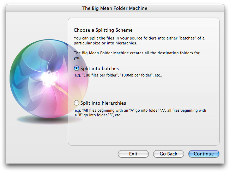The width and height of the screenshot is (230, 172).
Task: Quit the wizard with Exit button
Action: [x=133, y=154]
